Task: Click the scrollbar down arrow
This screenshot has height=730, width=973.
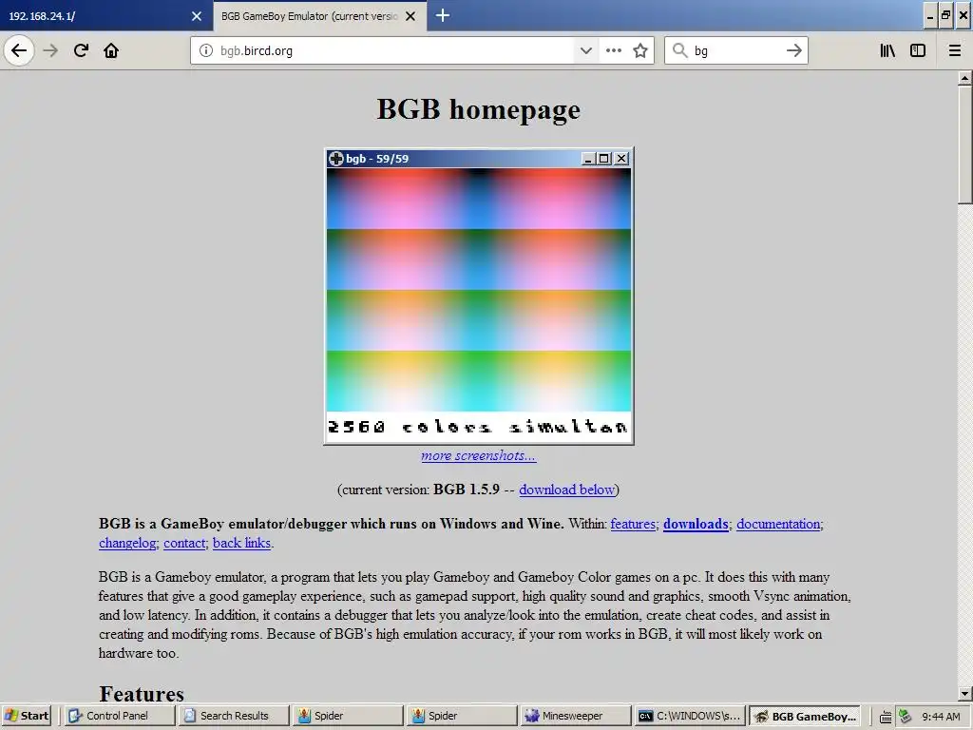Action: pos(964,693)
